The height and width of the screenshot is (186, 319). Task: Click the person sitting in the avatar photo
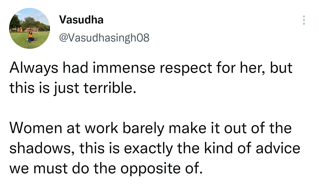[x=30, y=37]
